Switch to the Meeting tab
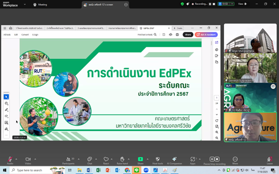279x174 pixels. pos(40,5)
